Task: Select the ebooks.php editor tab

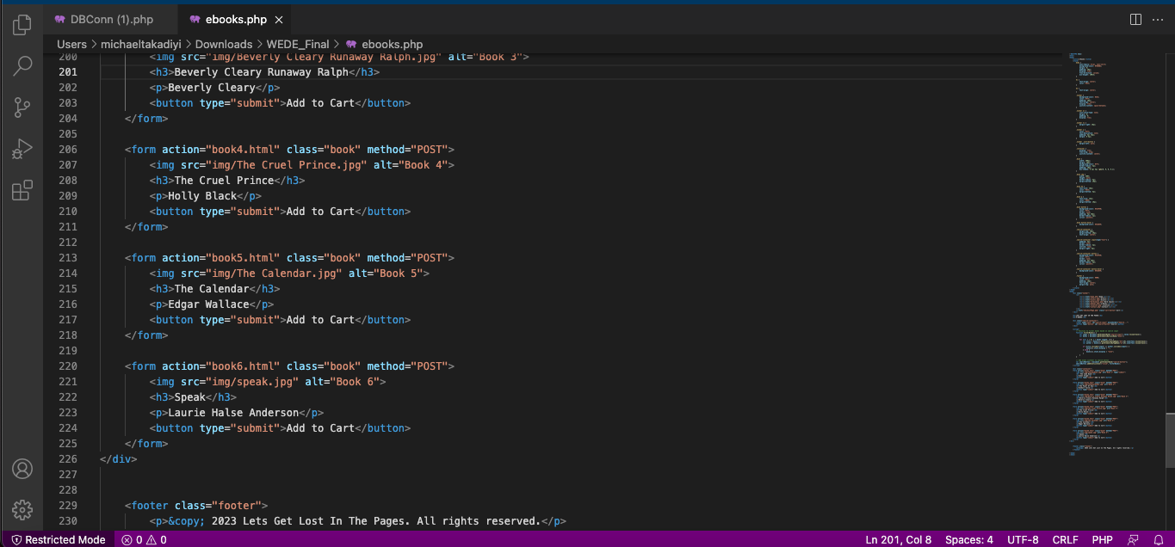Action: pos(235,19)
